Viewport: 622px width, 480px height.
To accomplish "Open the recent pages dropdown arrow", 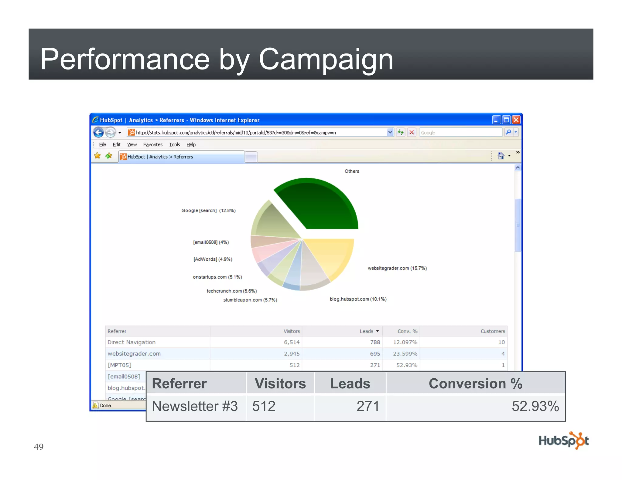I will [x=120, y=133].
